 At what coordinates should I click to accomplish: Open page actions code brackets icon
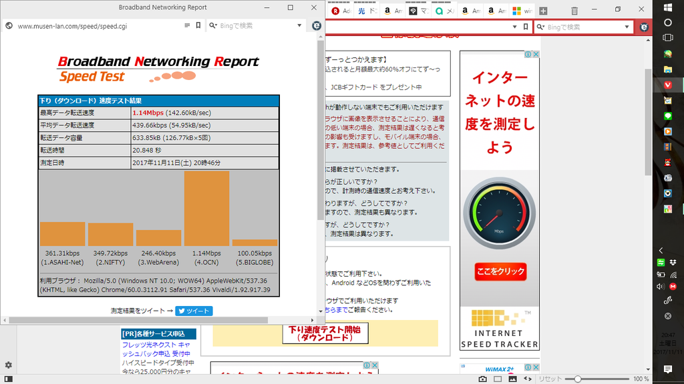point(527,379)
